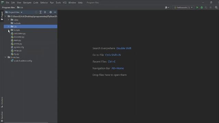This screenshot has height=123, width=219.
Task: Click the Expand All icon in Project panel
Action: 40,12
